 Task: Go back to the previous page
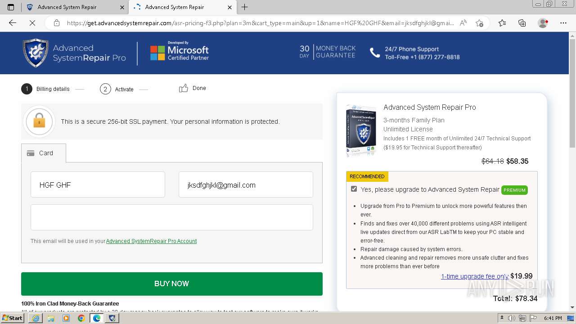13,23
